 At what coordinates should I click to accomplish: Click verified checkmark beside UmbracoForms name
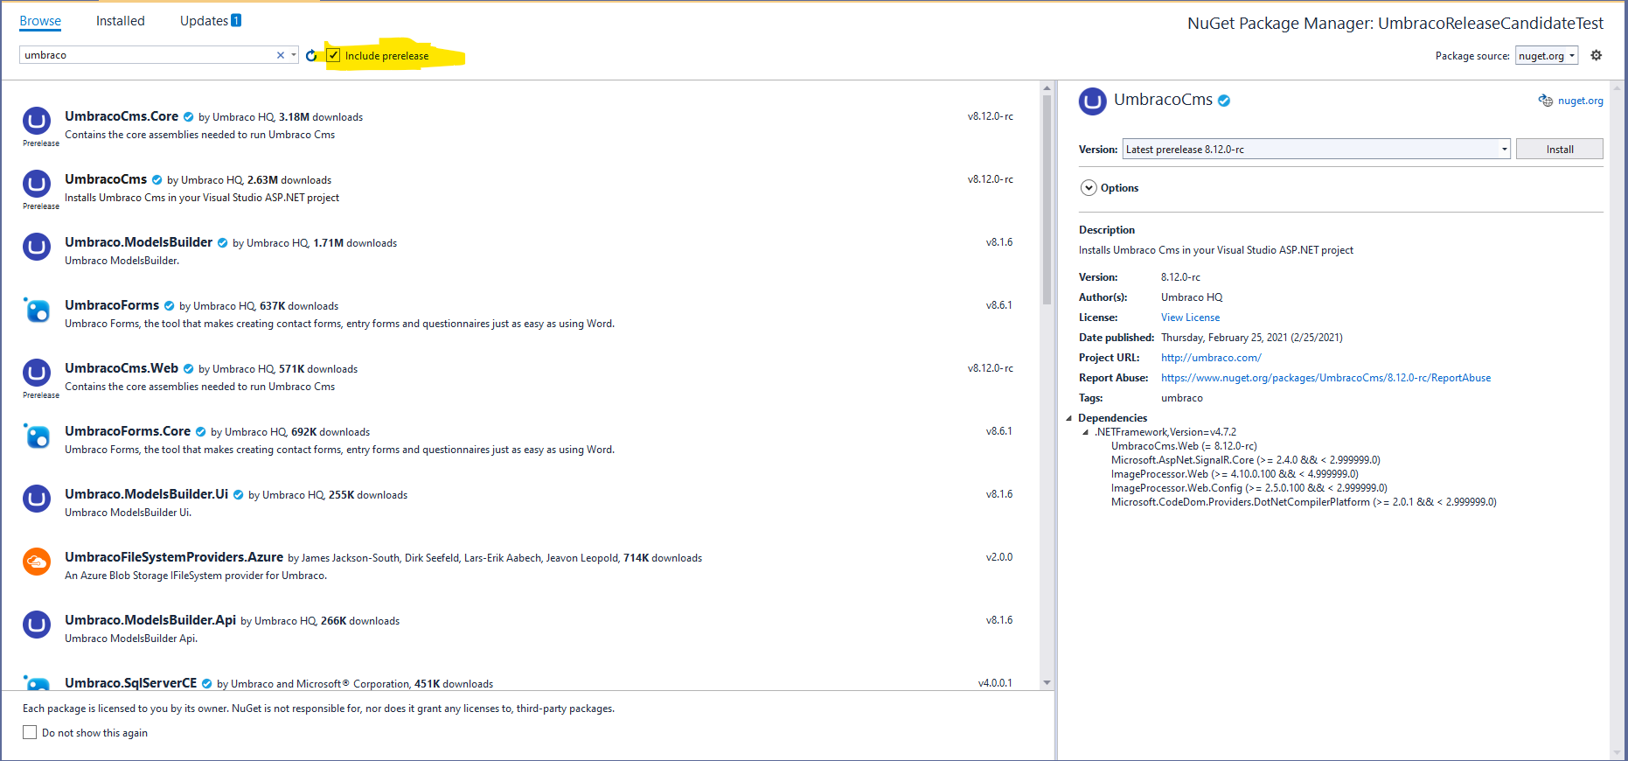(x=169, y=306)
